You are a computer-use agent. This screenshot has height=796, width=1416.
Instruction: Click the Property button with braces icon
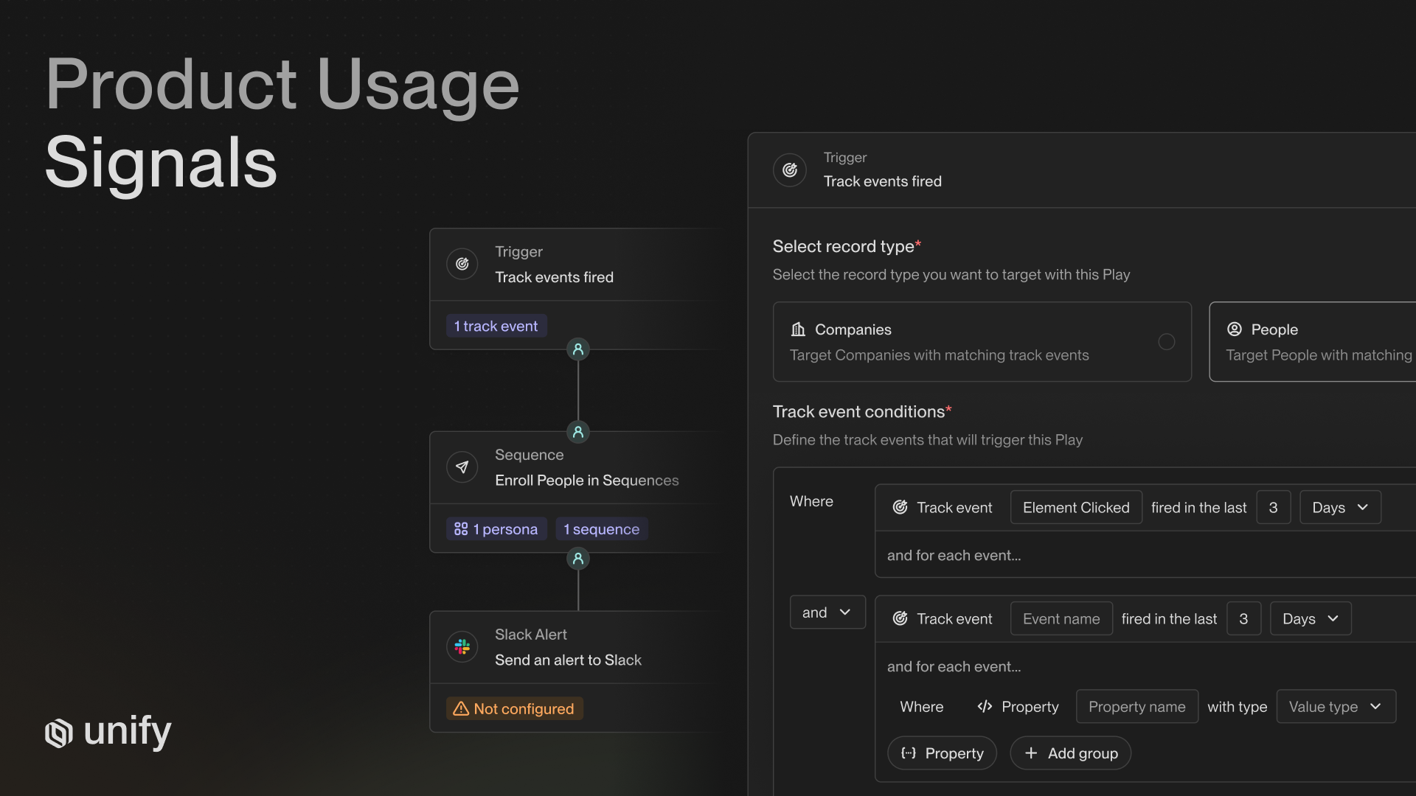tap(942, 753)
